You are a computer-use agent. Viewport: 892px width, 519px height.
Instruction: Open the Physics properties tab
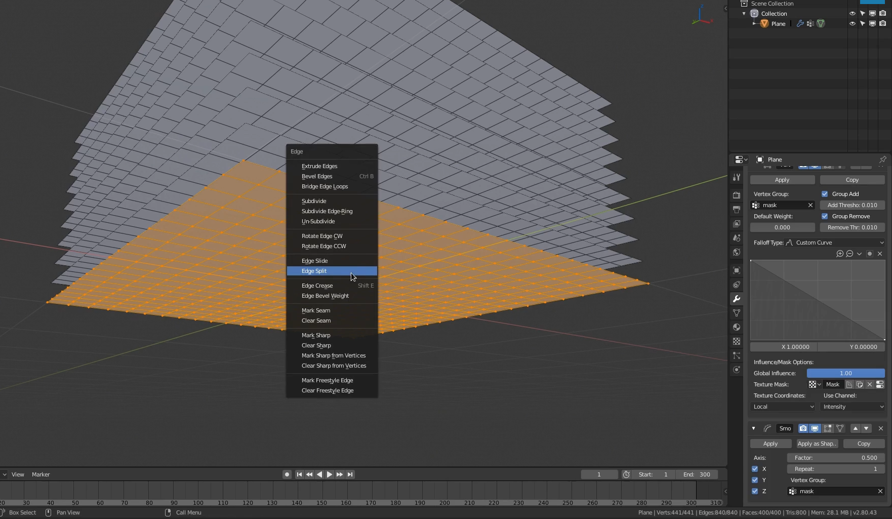737,369
